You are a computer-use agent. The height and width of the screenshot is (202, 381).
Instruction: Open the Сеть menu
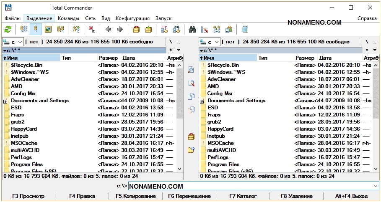pos(90,18)
